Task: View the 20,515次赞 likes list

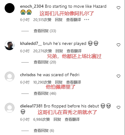Action: [x=42, y=20]
